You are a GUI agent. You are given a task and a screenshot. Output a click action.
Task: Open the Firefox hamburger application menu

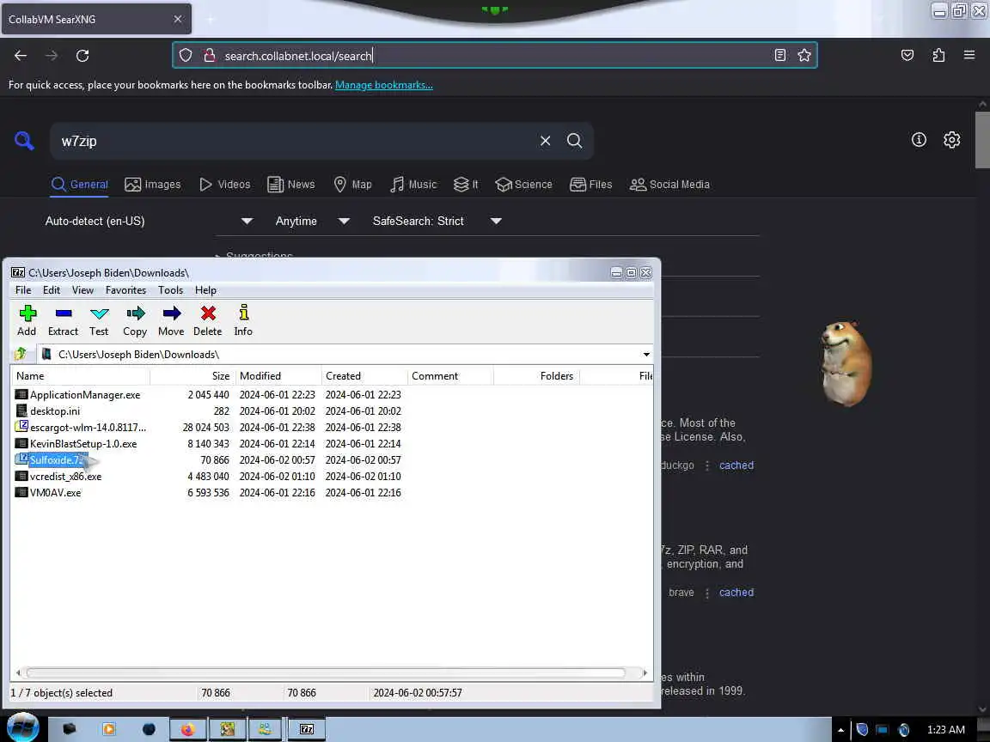click(969, 56)
